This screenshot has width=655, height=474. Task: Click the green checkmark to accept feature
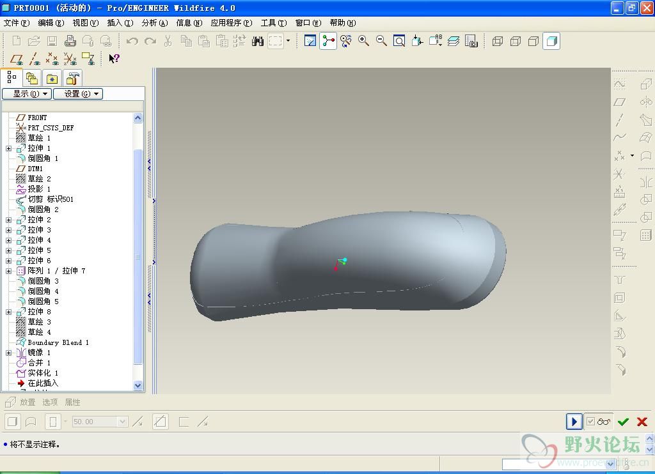(x=623, y=422)
